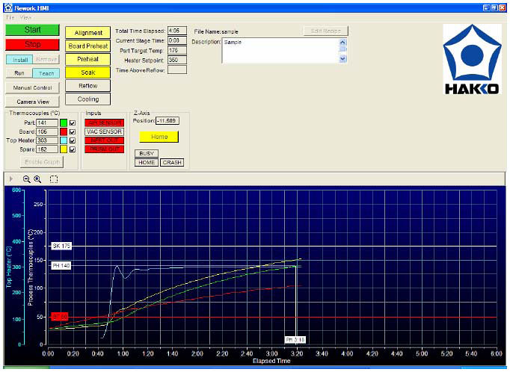Viewport: 510px width, 372px height.
Task: Click the BUSY status indicator
Action: point(147,153)
